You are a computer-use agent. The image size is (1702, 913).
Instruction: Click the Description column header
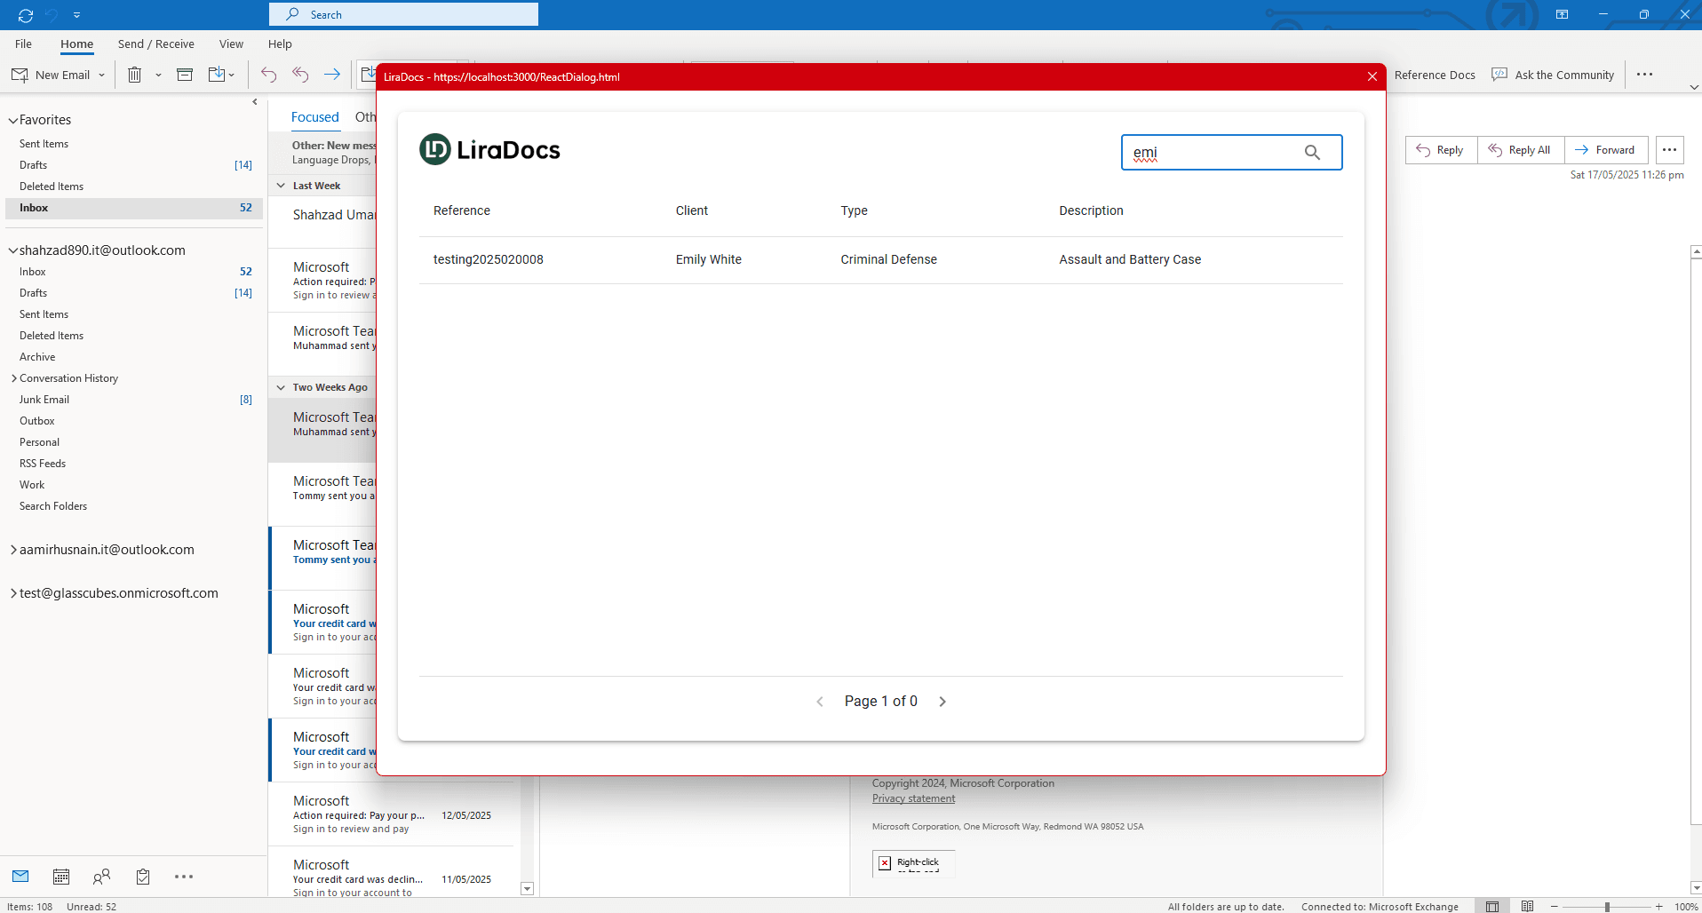point(1091,210)
